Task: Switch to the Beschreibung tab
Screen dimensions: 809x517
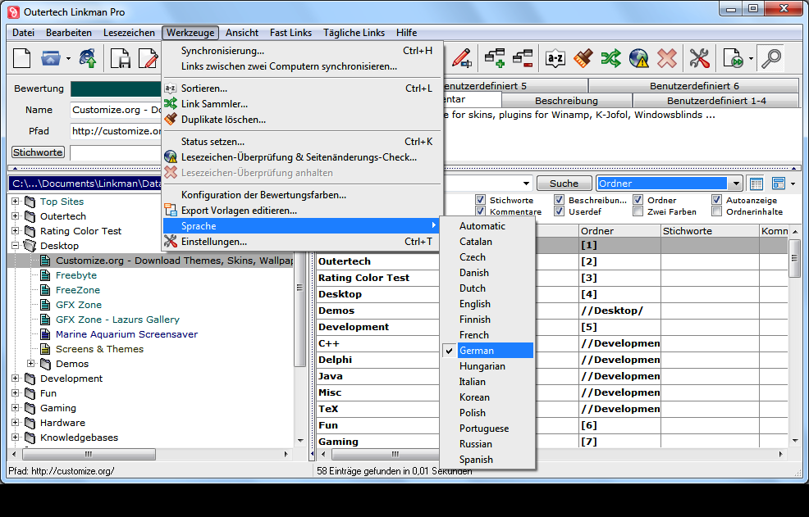Action: click(x=566, y=101)
